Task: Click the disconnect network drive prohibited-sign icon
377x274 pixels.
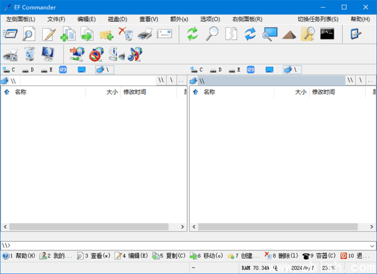Action: pyautogui.click(x=97, y=54)
